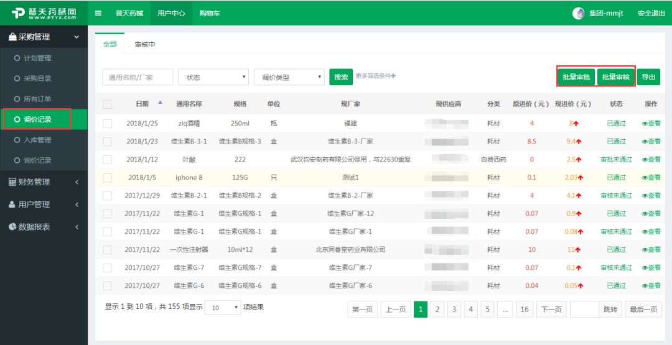Expand the 数据报表 sidebar section
Screen dimensions: 672x345
pos(44,226)
